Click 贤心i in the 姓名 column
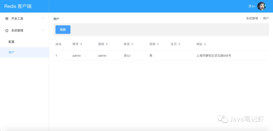273x131 pixels. [x=127, y=56]
